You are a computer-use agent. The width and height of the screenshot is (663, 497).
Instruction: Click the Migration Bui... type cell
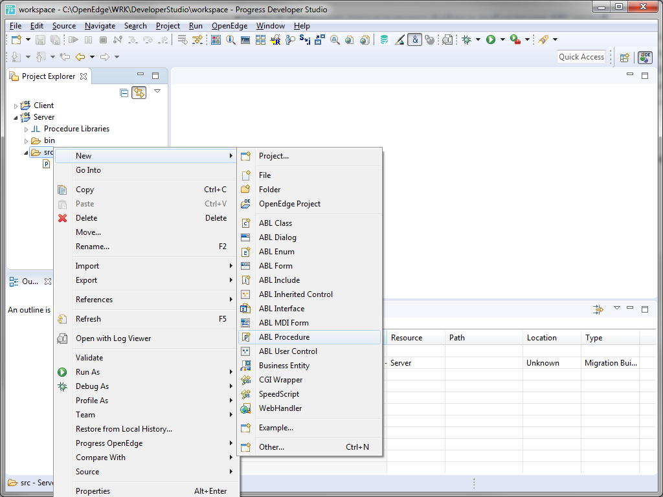pos(611,363)
